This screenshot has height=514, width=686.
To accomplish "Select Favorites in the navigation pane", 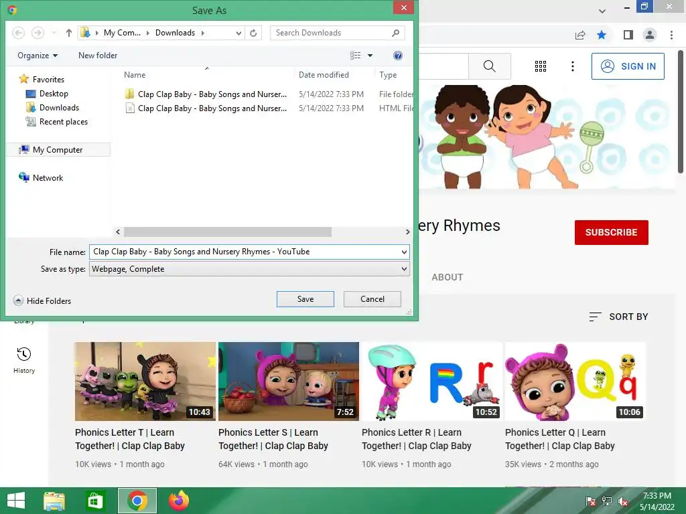I will 48,80.
